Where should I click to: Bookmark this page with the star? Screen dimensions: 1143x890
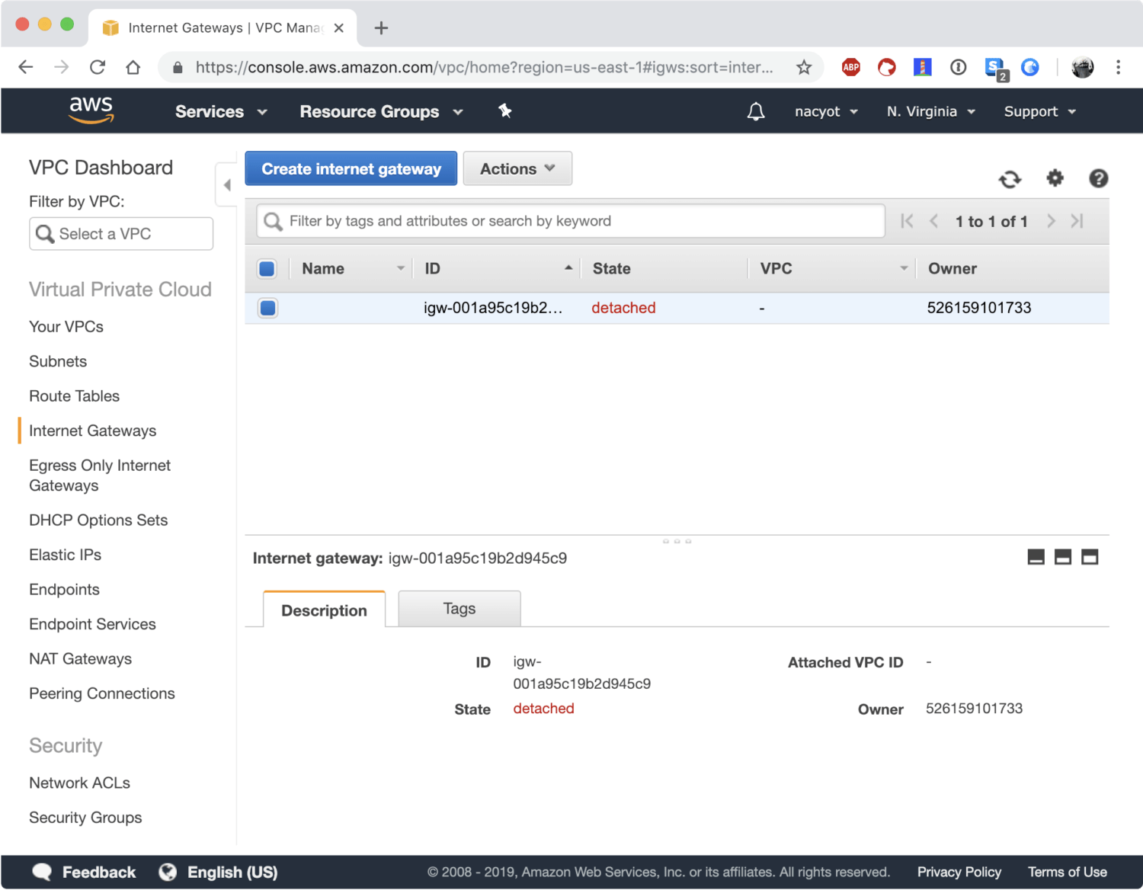pyautogui.click(x=804, y=67)
